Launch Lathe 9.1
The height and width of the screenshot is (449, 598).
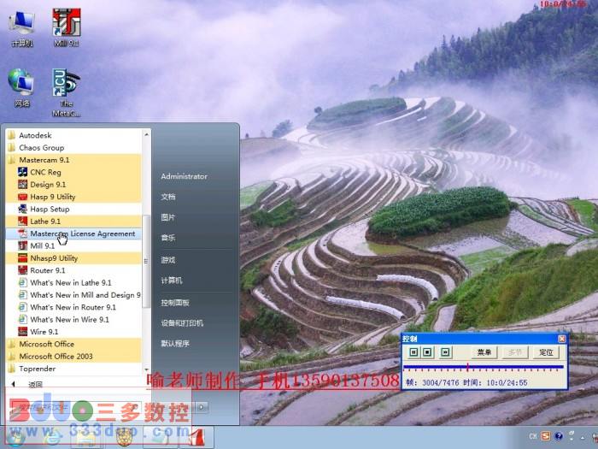click(73, 221)
